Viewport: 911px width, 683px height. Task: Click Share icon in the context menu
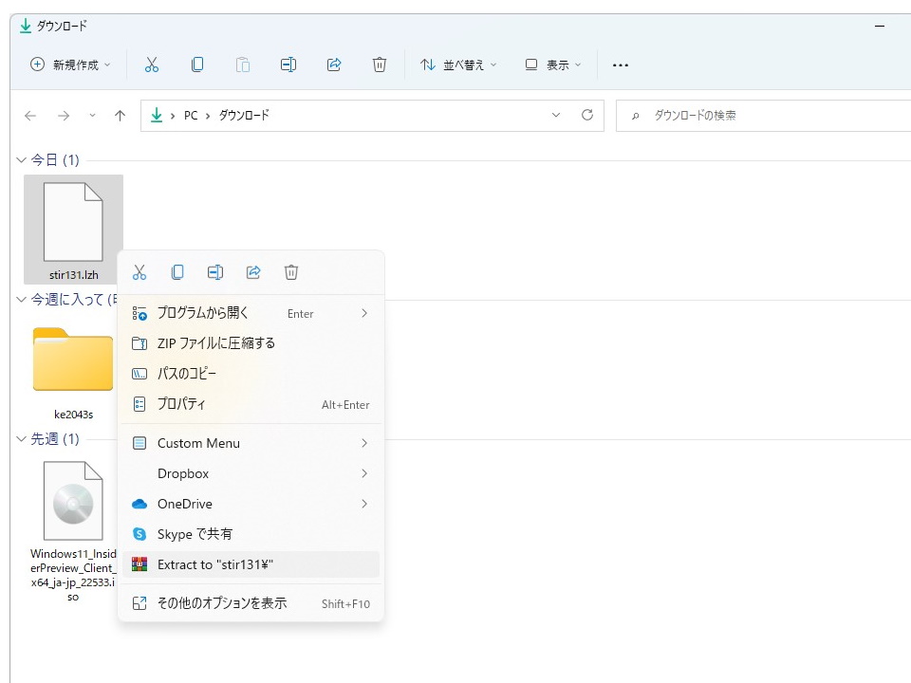coord(253,272)
